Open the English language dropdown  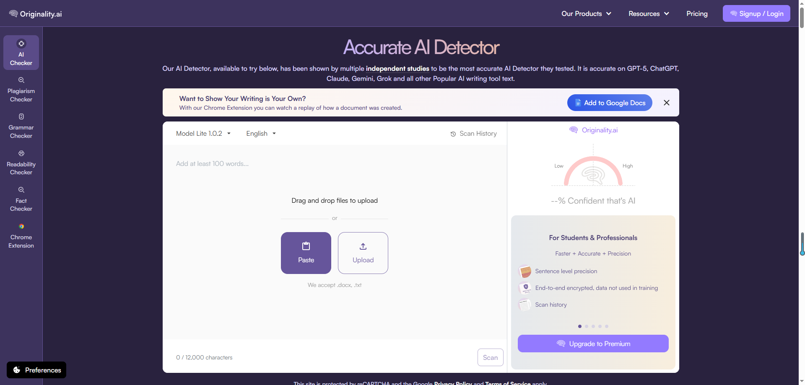(x=261, y=134)
